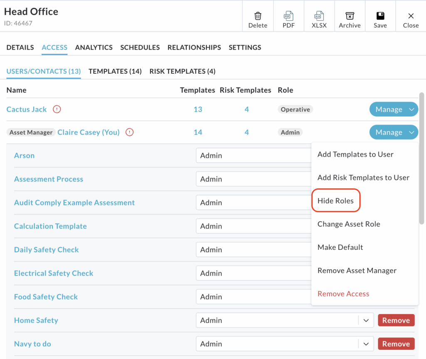The height and width of the screenshot is (359, 426).
Task: Open Arson role selector
Action: [253, 156]
